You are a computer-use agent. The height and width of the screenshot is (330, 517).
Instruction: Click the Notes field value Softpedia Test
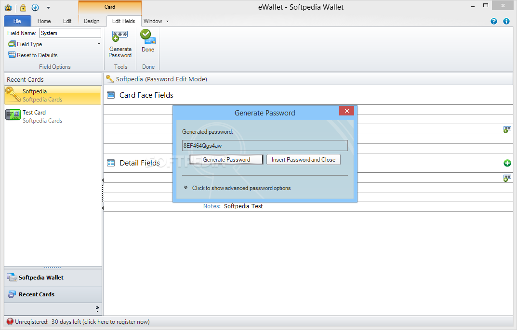point(243,206)
